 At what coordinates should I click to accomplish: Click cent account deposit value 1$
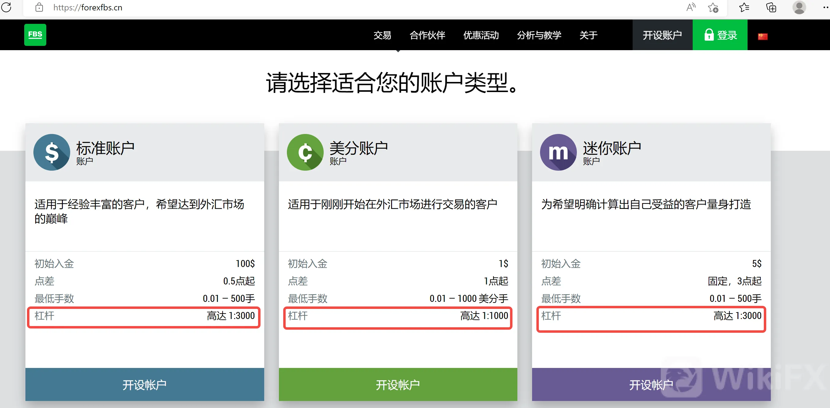tap(503, 264)
